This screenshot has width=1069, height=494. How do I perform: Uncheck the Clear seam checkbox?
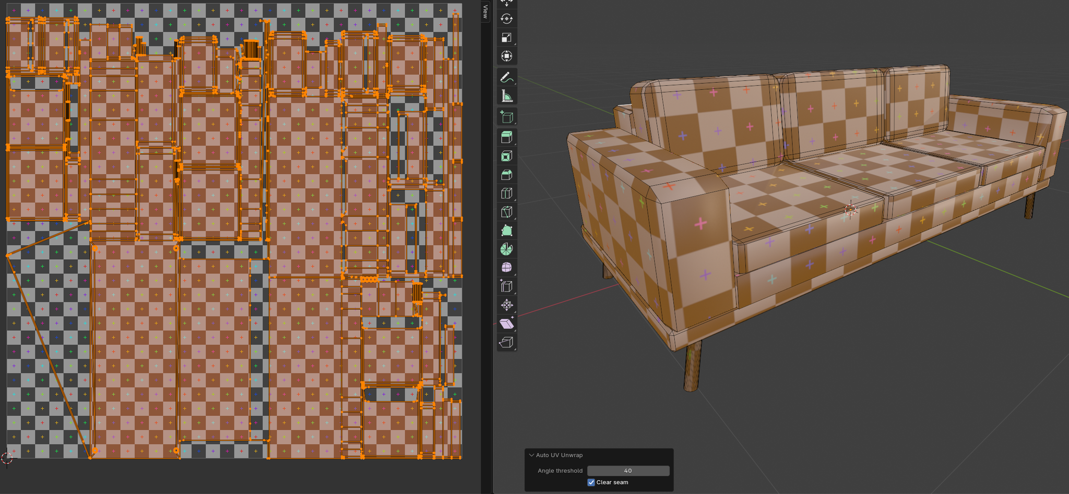(x=591, y=482)
